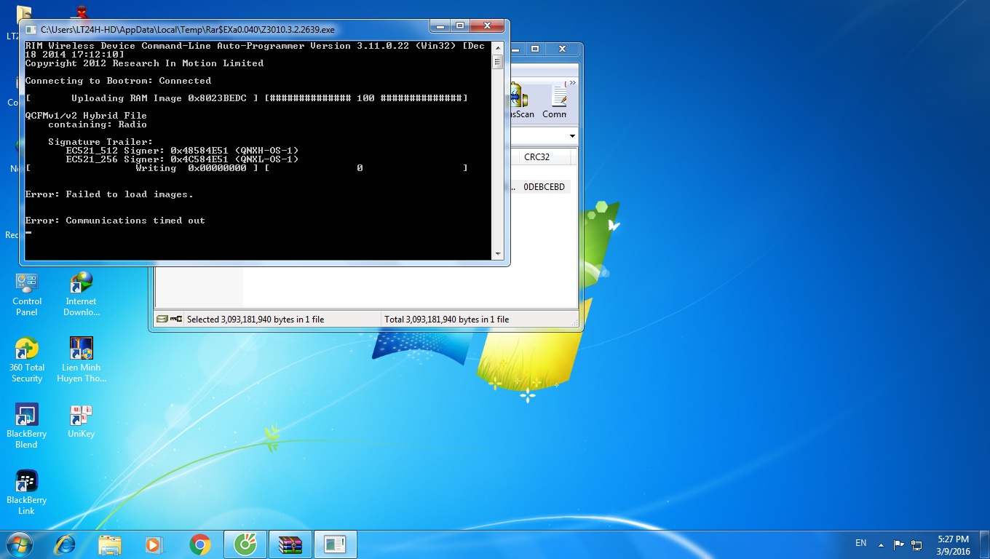Switch to Coc Coc browser in taskbar

click(x=245, y=544)
